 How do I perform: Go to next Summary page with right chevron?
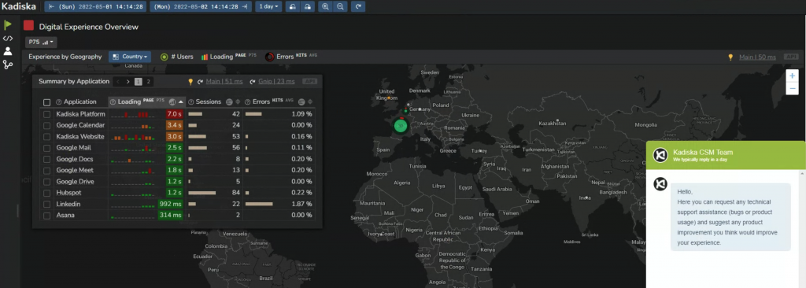click(128, 81)
